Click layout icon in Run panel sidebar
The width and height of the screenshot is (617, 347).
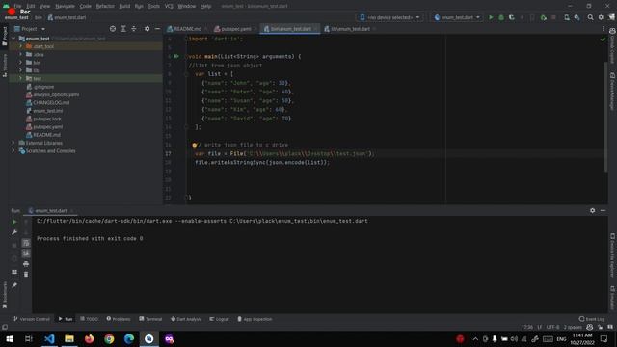click(14, 272)
